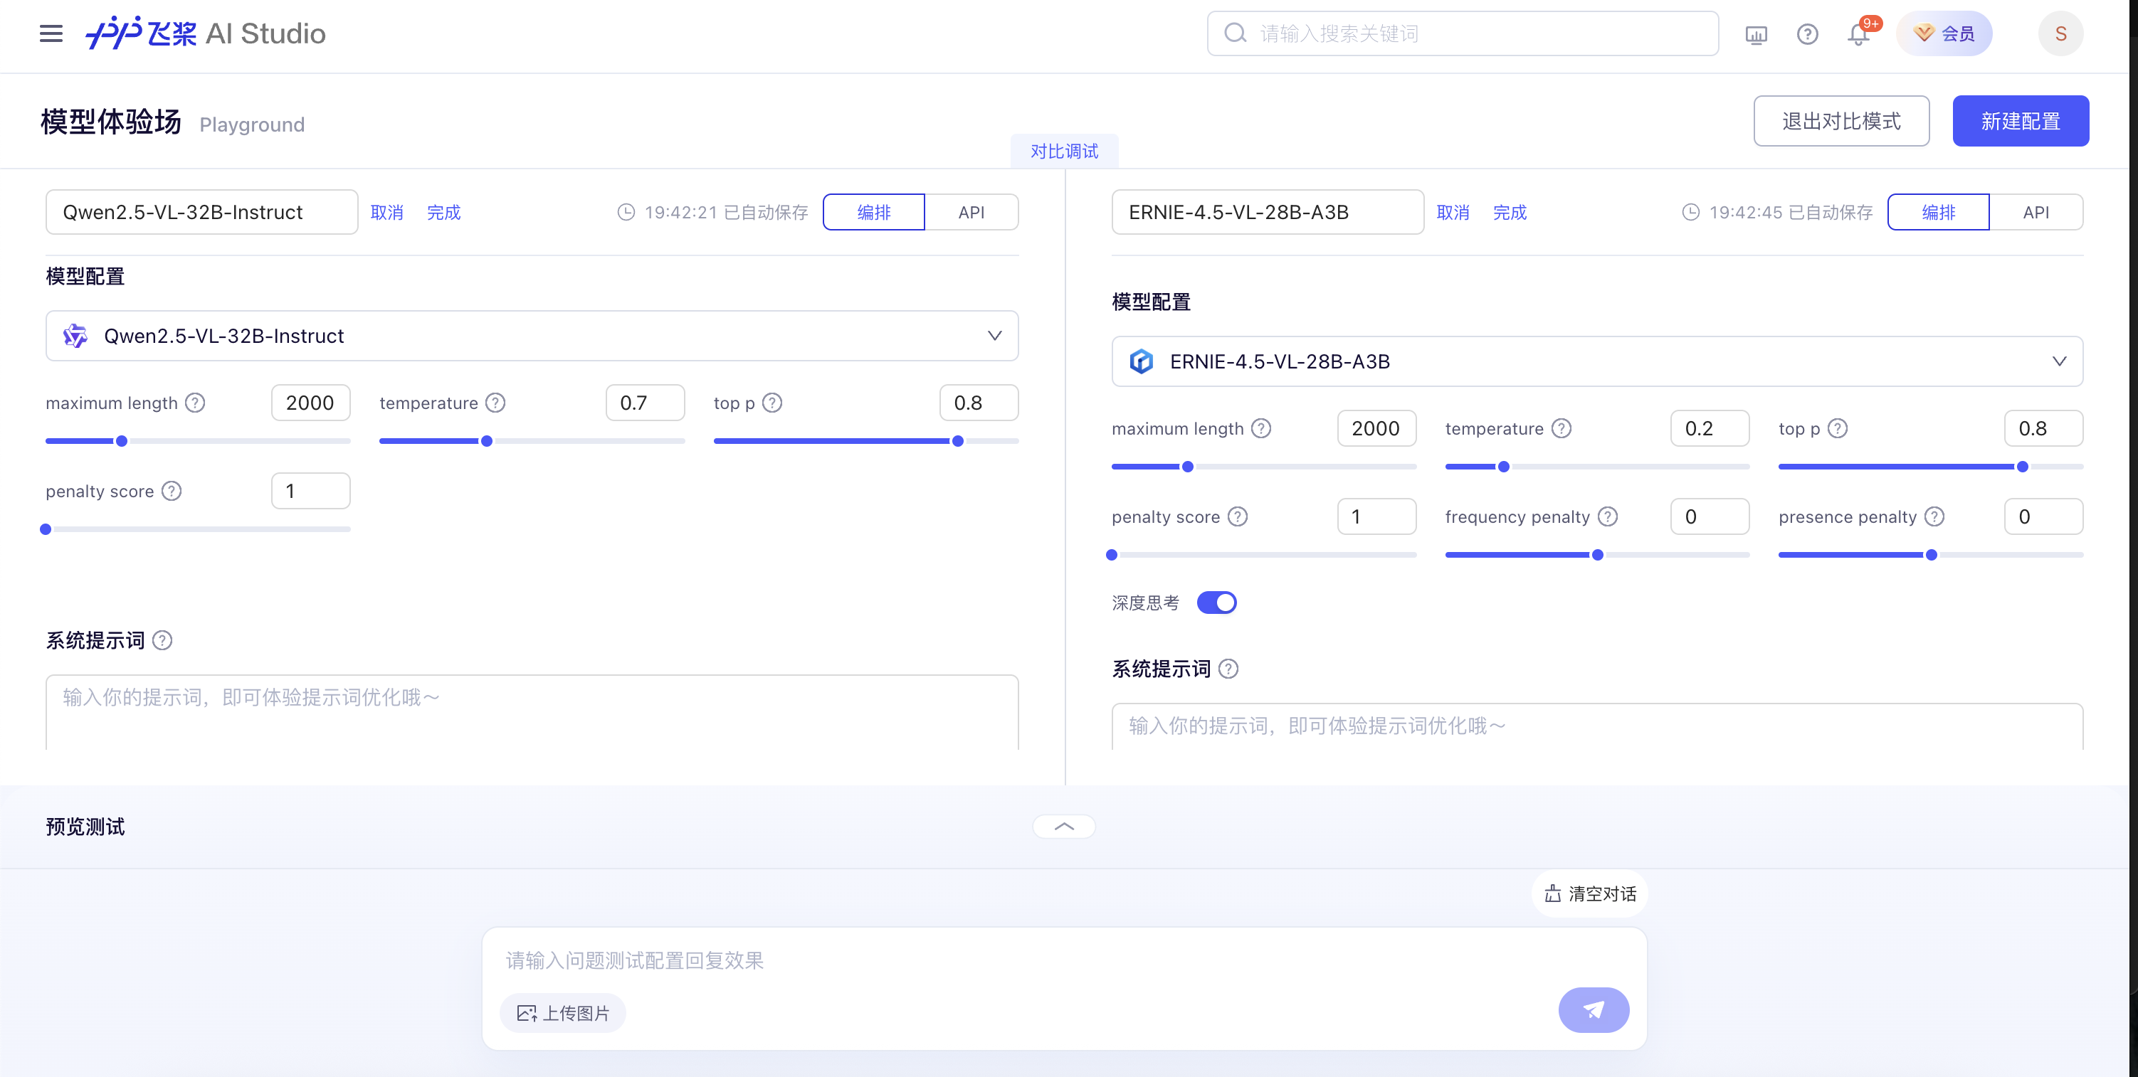Click the notifications bell icon
The width and height of the screenshot is (2138, 1077).
point(1858,33)
